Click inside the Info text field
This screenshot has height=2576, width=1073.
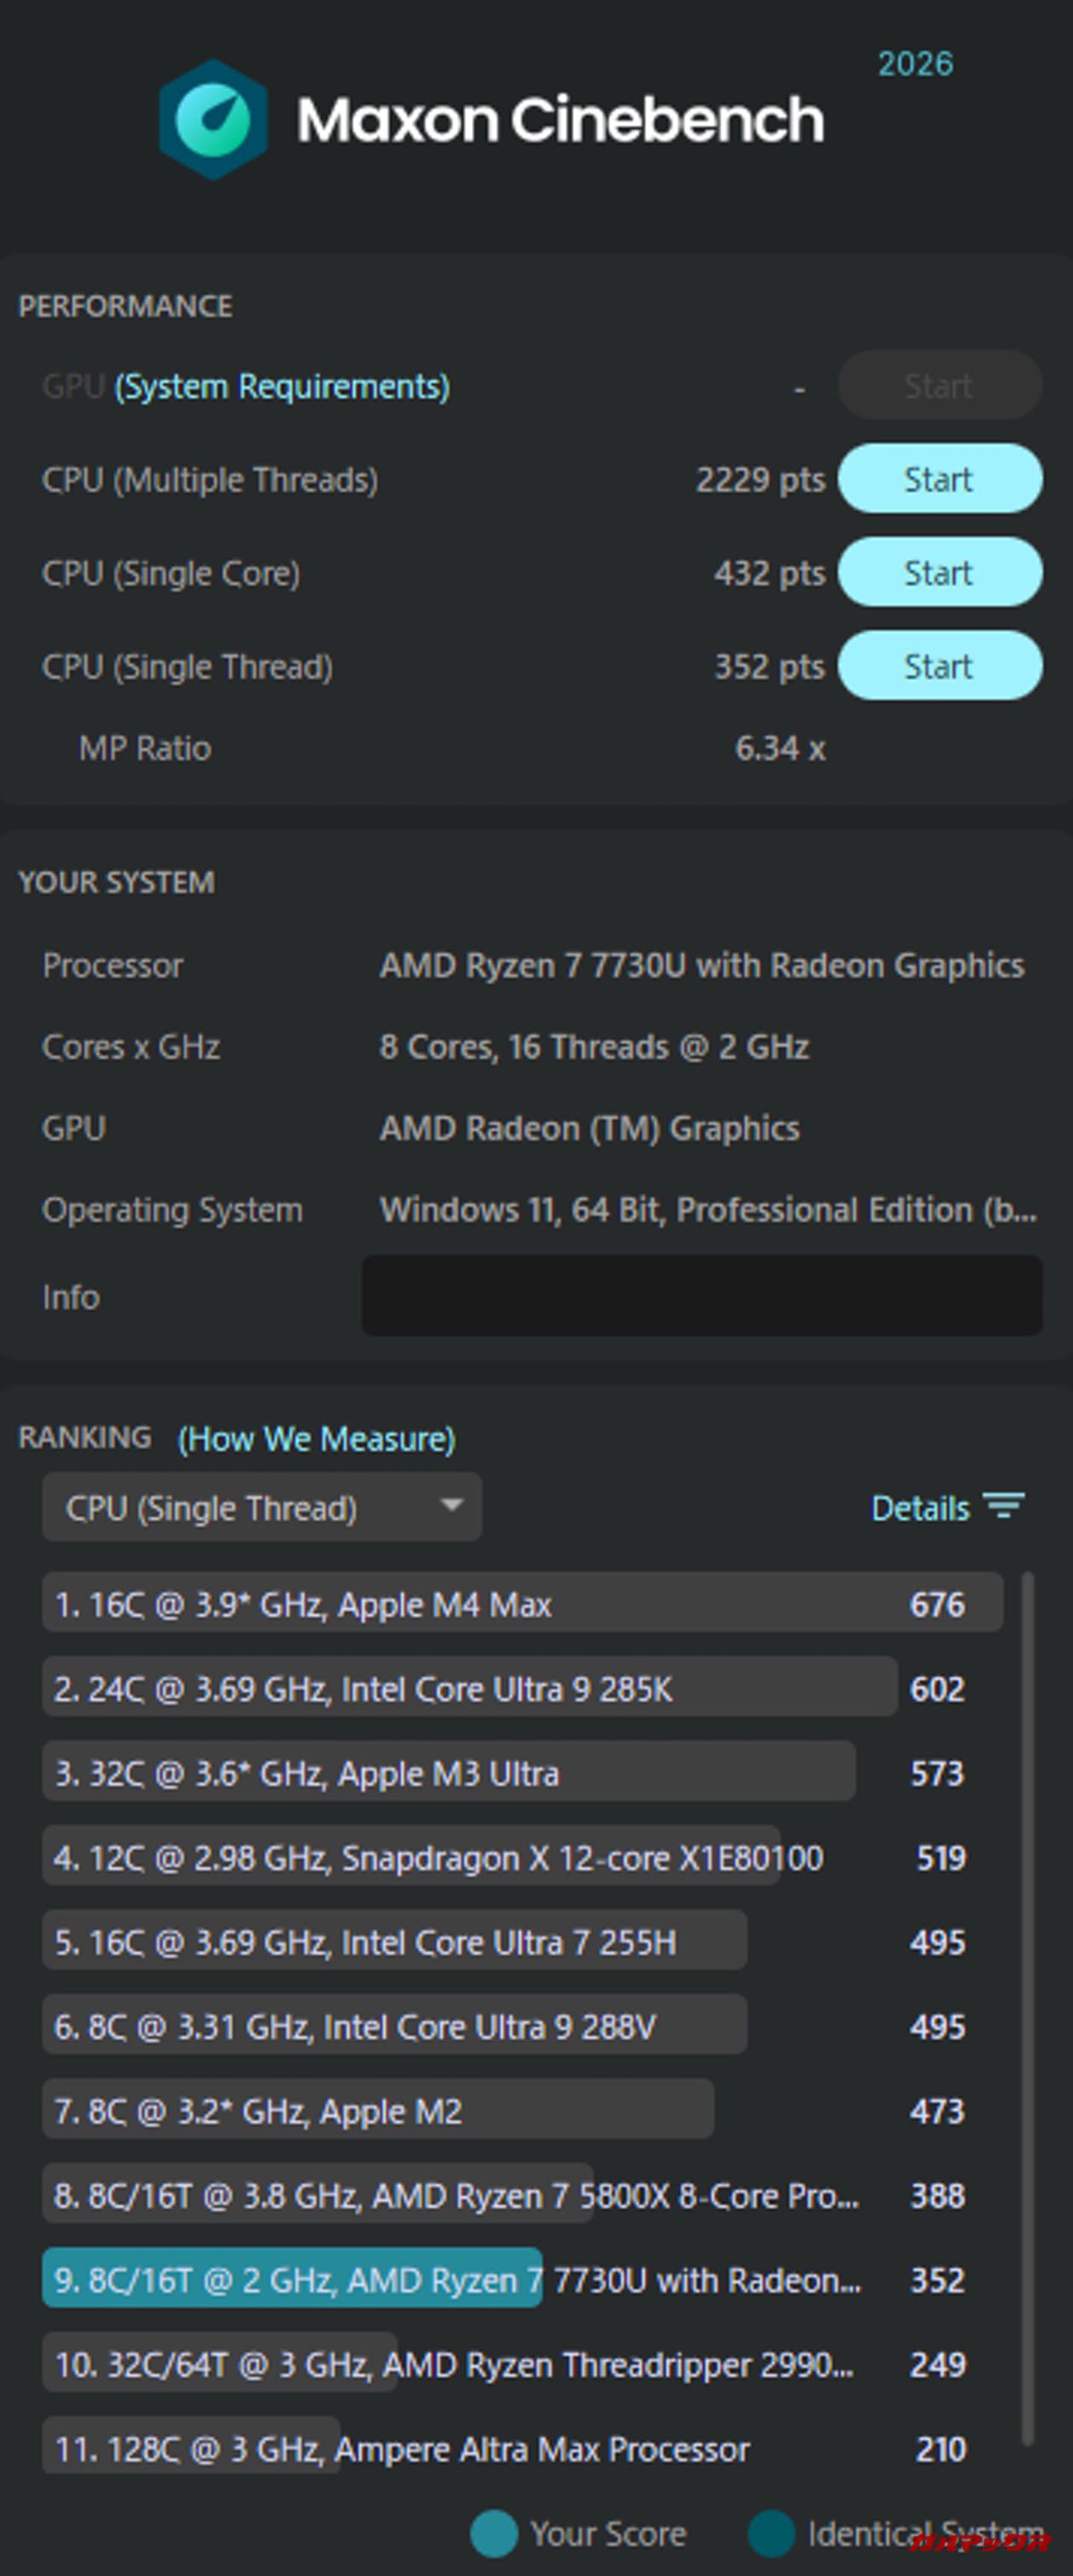pos(702,1296)
